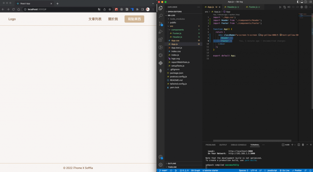Click the new terminal plus icon
Viewport: 313px width, 172px height.
(292, 145)
